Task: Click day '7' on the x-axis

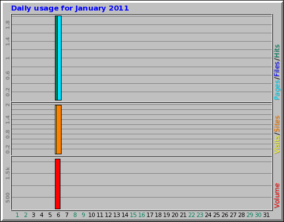Action: [x=67, y=215]
